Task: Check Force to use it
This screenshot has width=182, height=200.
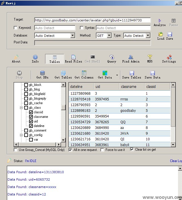Action: [102, 150]
